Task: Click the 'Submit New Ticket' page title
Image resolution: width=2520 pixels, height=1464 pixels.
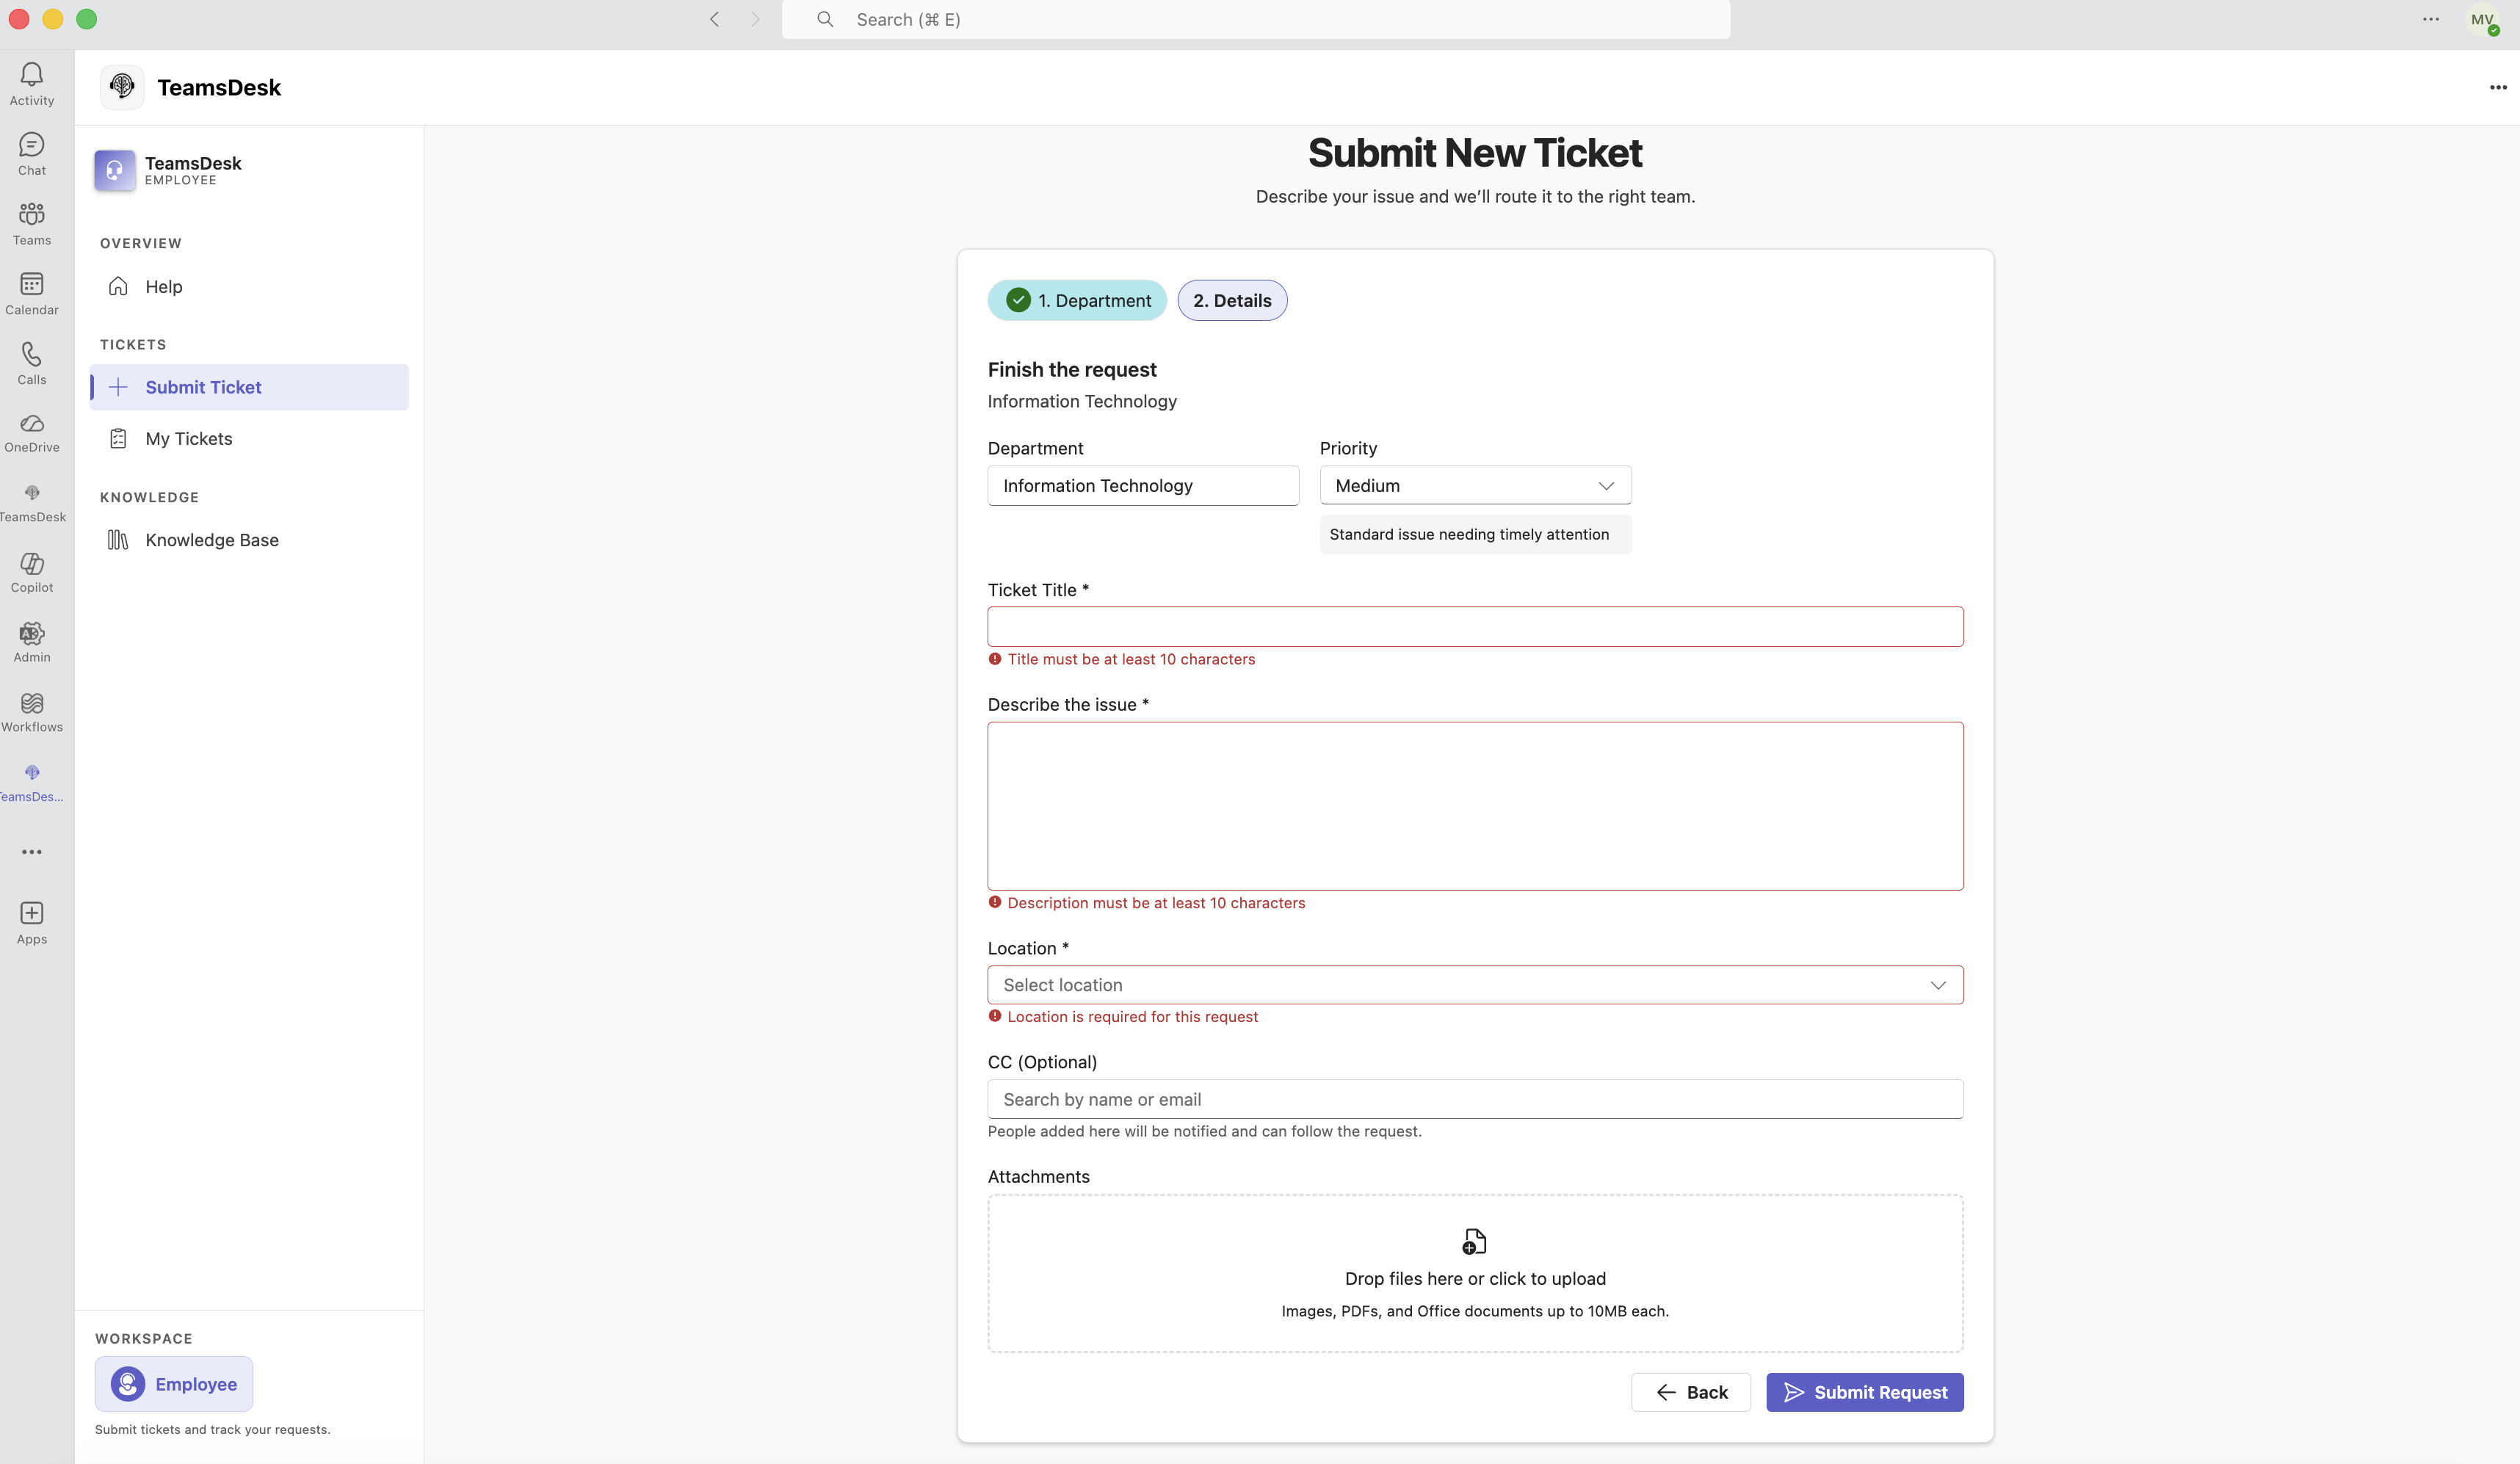Action: pyautogui.click(x=1475, y=153)
